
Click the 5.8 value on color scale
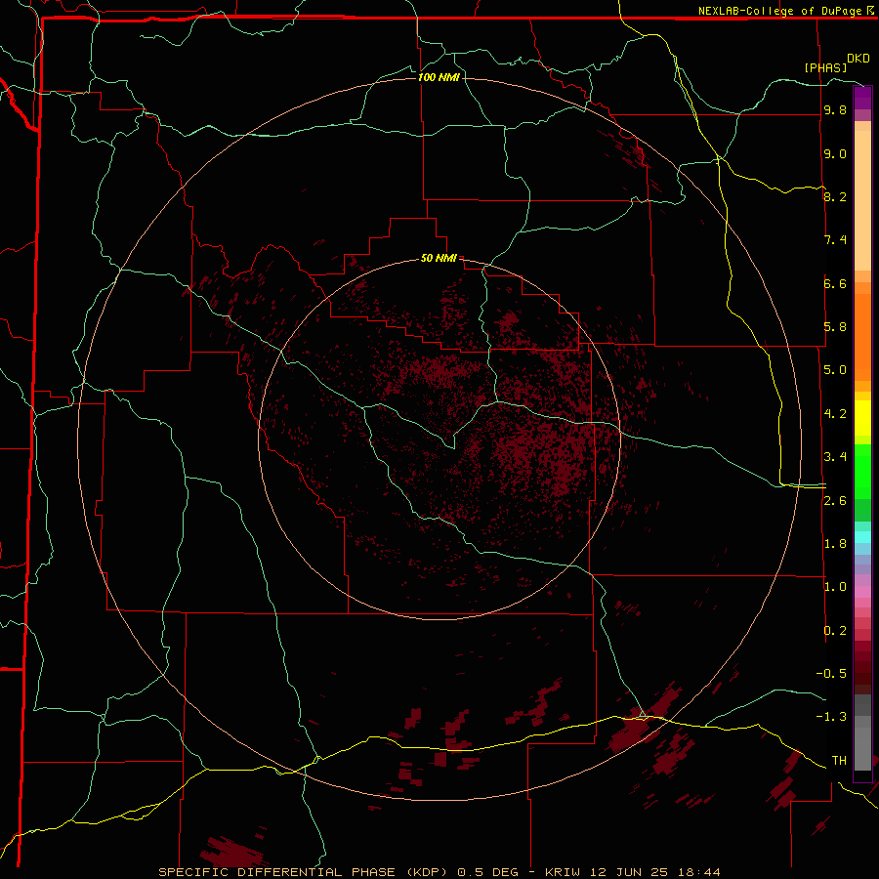coord(835,327)
